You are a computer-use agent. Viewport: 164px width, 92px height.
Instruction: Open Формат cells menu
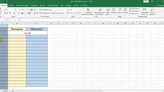[x=125, y=11]
